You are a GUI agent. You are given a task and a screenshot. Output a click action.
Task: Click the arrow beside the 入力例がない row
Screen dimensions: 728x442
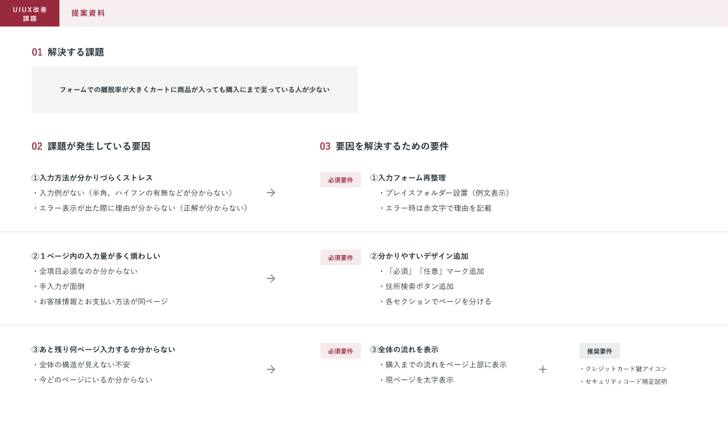coord(270,193)
